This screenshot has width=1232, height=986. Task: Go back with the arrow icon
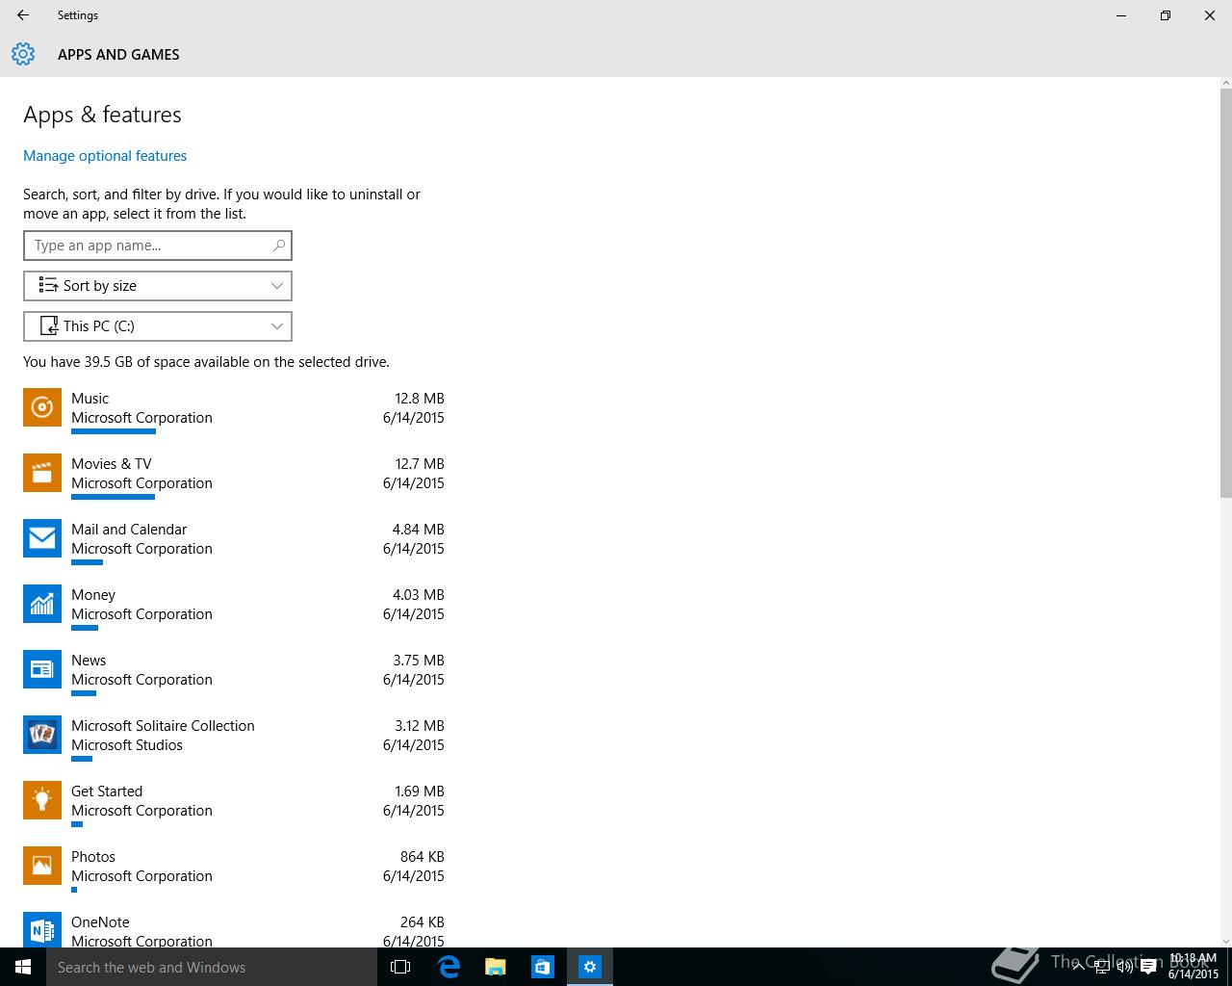click(x=23, y=15)
